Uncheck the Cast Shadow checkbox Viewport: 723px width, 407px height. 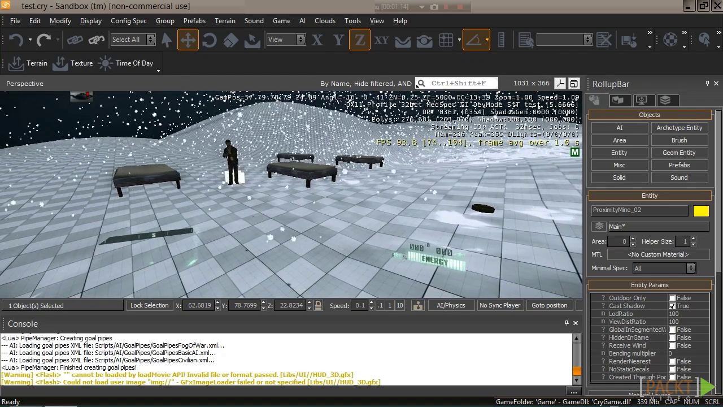point(672,306)
